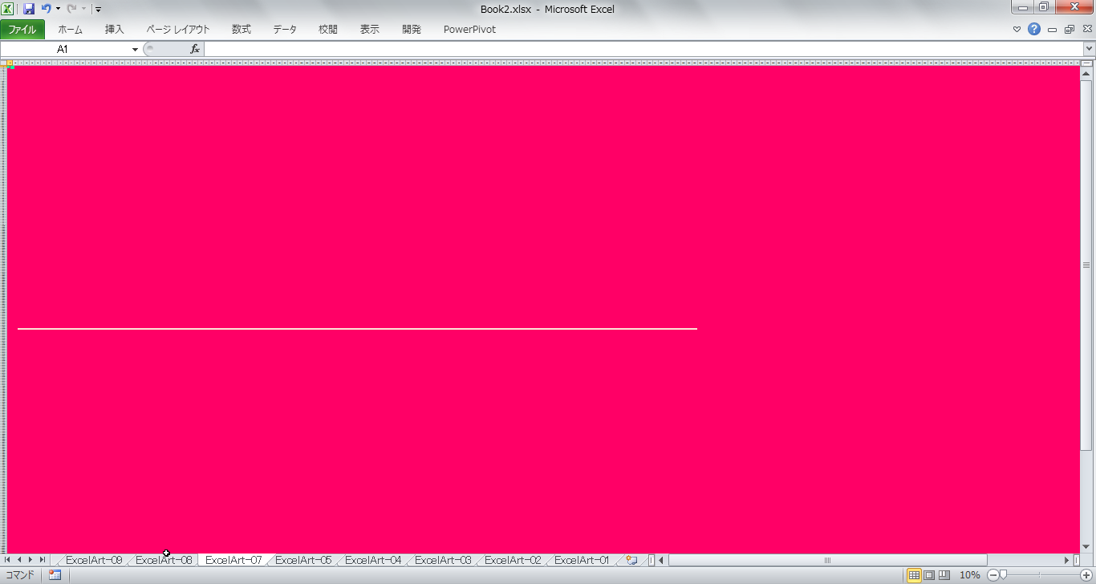Screen dimensions: 1096x584
Task: Show previous sheet tab arrow
Action: (x=19, y=560)
